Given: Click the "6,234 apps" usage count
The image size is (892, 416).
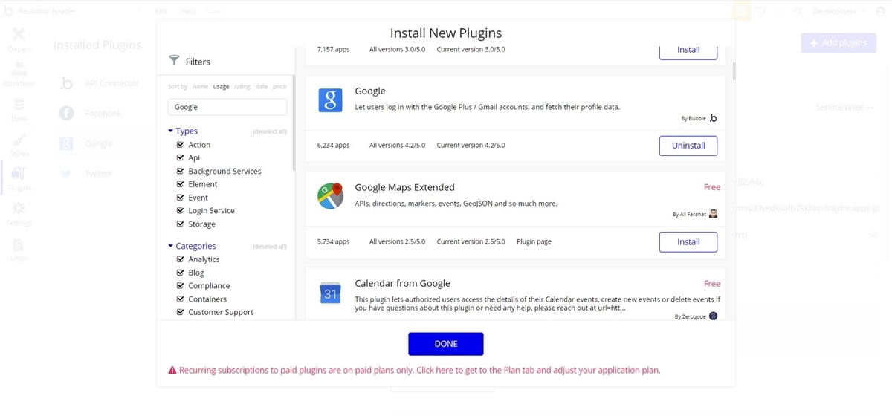Looking at the screenshot, I should [333, 146].
